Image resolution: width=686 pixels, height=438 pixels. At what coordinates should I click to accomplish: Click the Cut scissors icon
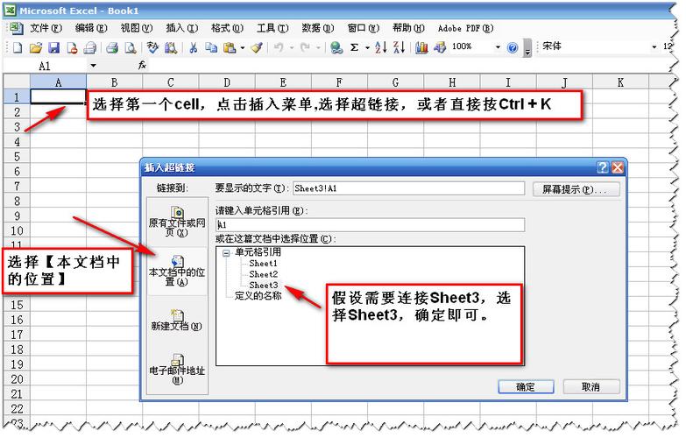pyautogui.click(x=193, y=47)
